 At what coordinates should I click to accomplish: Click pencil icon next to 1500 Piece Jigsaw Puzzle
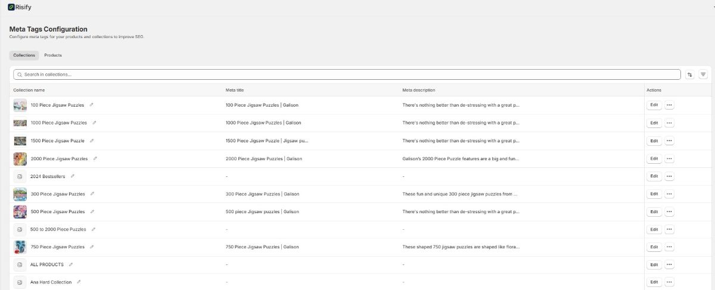92,141
